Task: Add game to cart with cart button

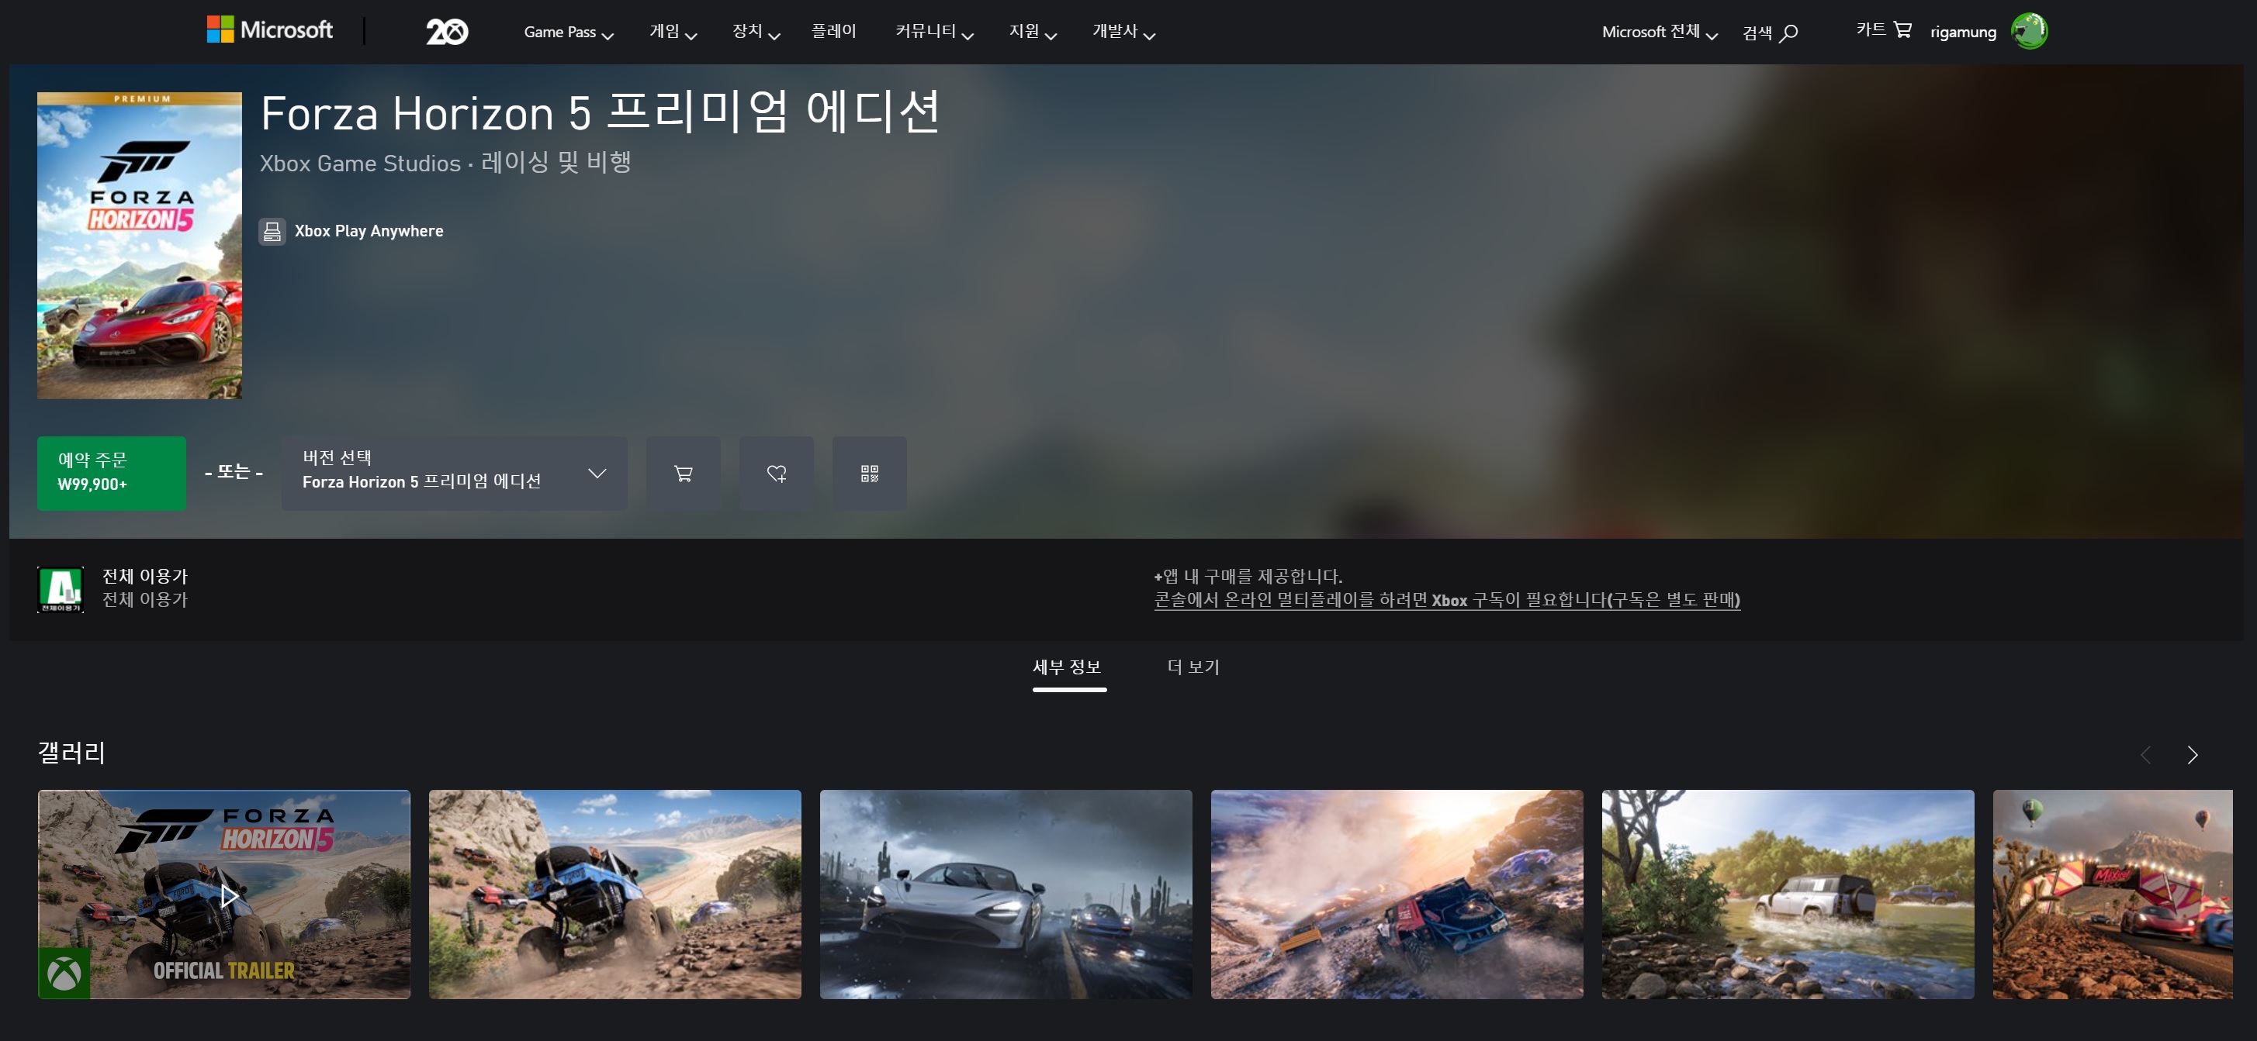Action: pyautogui.click(x=684, y=473)
